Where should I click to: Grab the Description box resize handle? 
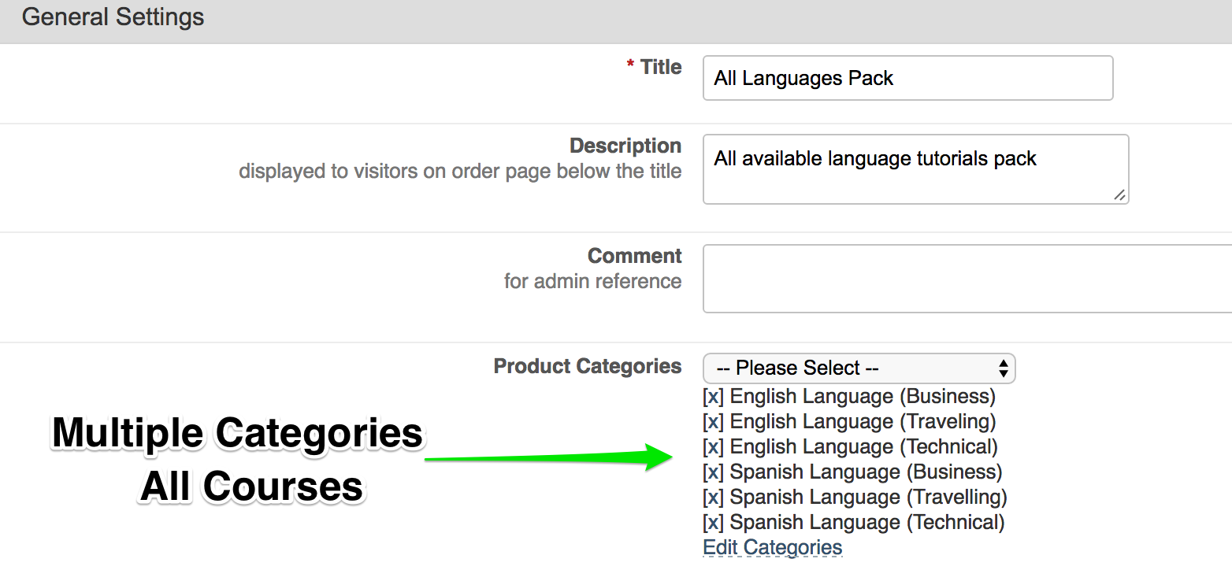pos(1119,194)
